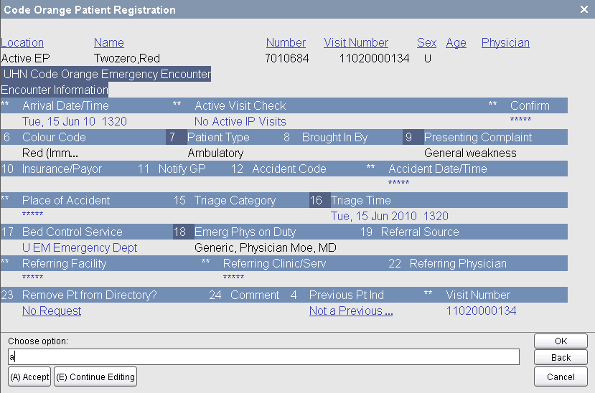The image size is (595, 393).
Task: Click the Physician header link
Action: (x=505, y=43)
